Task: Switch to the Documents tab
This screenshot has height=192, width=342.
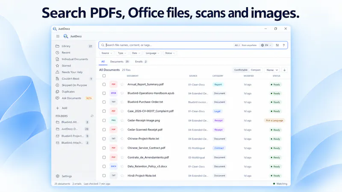Action: click(120, 61)
